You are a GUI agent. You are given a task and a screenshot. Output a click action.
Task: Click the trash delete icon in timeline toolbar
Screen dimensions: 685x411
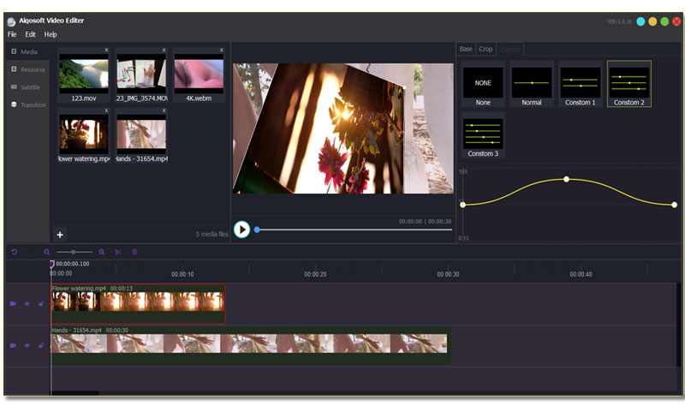tap(134, 252)
